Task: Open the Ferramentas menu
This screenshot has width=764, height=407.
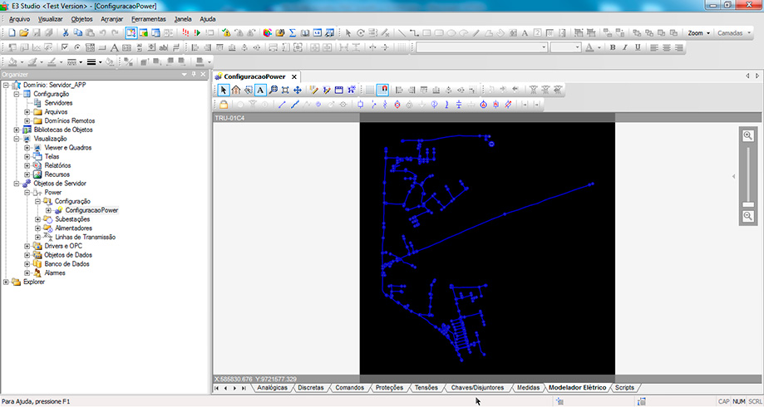Action: [x=148, y=18]
